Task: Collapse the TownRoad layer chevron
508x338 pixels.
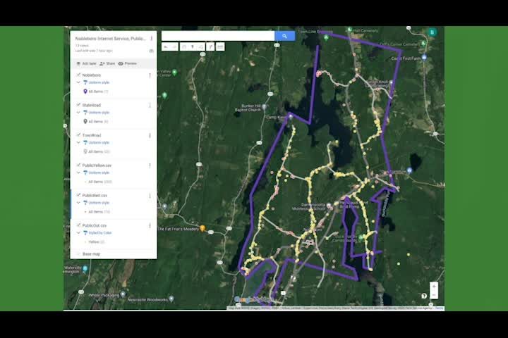Action: [x=78, y=143]
